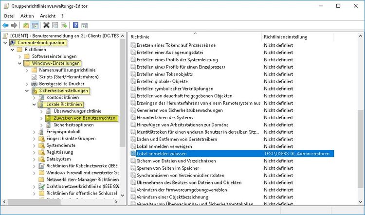Go back with the blue left arrow
The width and height of the screenshot is (365, 215).
(x=5, y=25)
